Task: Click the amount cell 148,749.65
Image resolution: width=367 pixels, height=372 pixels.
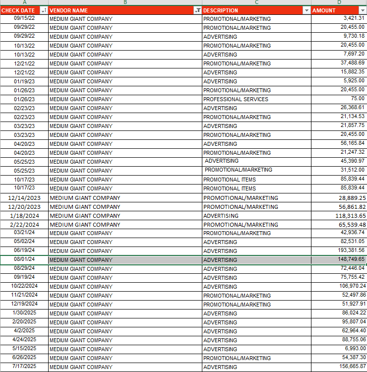Action: (339, 259)
